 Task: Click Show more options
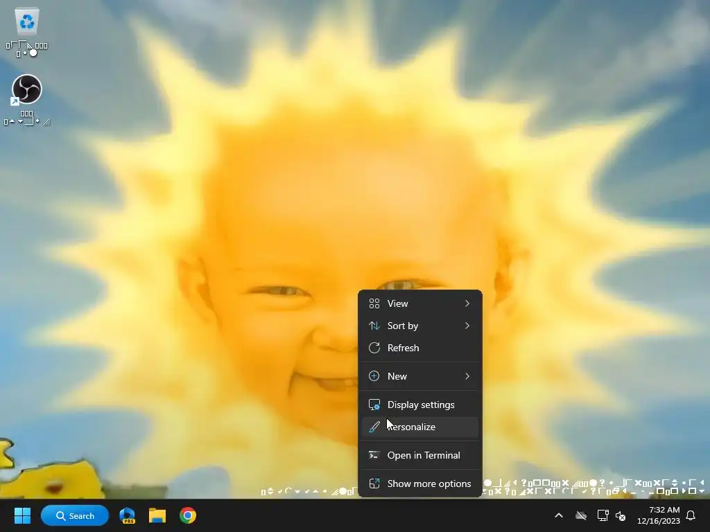tap(419, 484)
